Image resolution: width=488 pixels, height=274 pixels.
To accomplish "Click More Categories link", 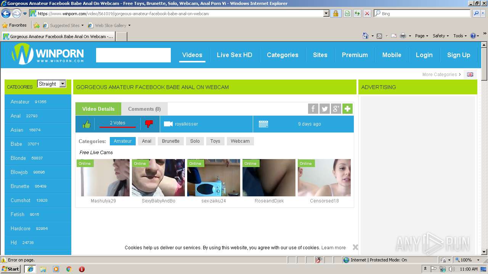I will tap(441, 75).
